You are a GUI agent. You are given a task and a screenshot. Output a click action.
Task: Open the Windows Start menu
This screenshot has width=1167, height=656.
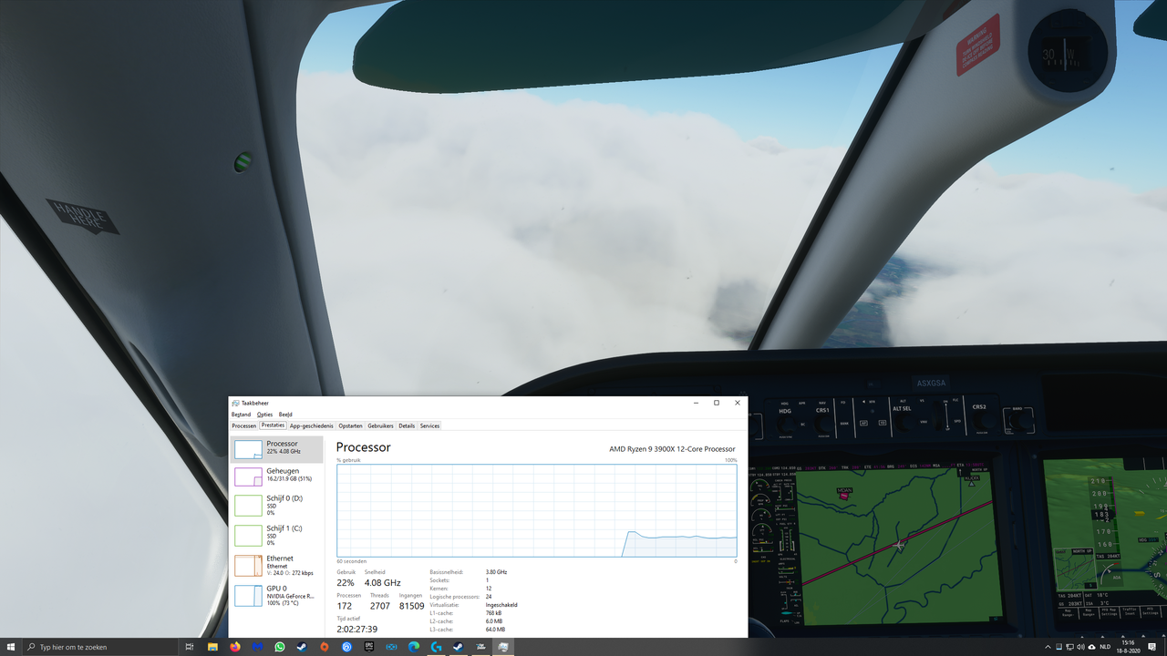[x=11, y=647]
